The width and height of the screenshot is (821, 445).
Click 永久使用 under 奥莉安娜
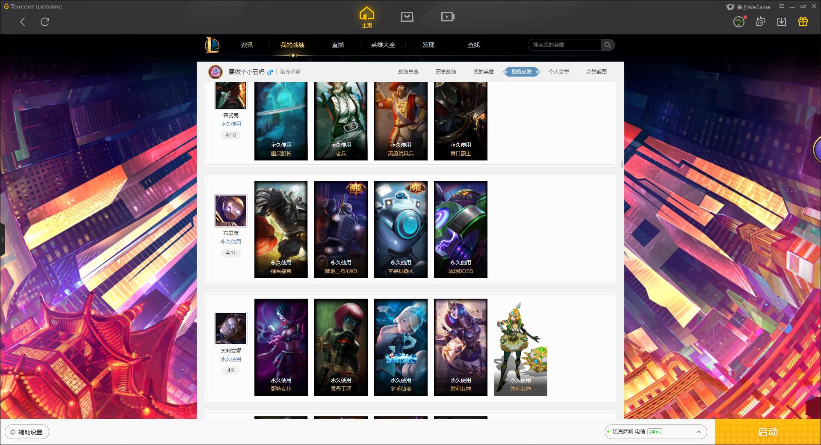[231, 359]
